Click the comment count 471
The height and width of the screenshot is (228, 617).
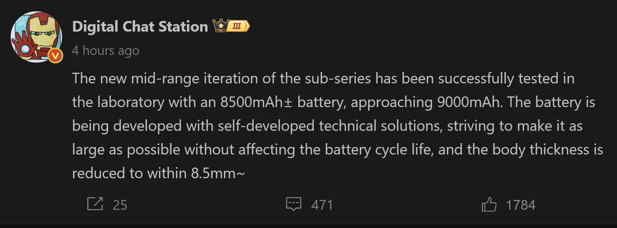pyautogui.click(x=322, y=205)
